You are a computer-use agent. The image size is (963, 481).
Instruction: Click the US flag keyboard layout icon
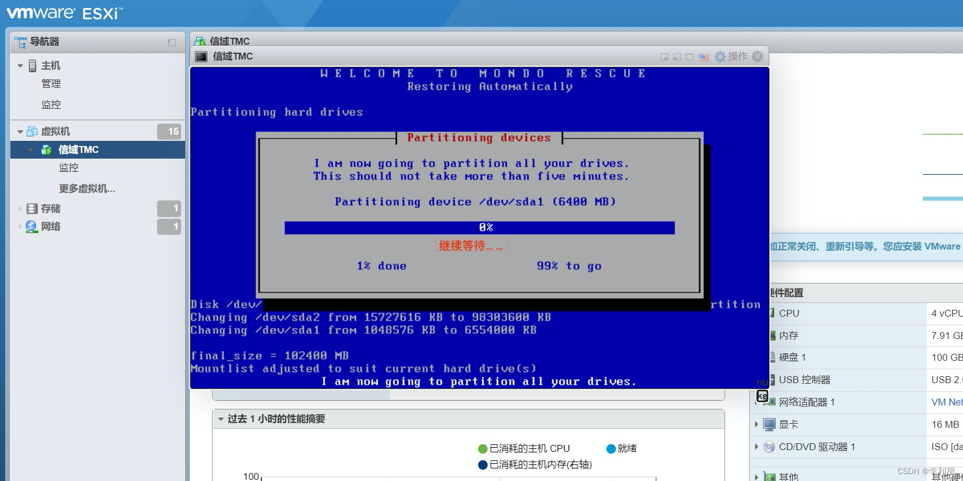[x=704, y=57]
